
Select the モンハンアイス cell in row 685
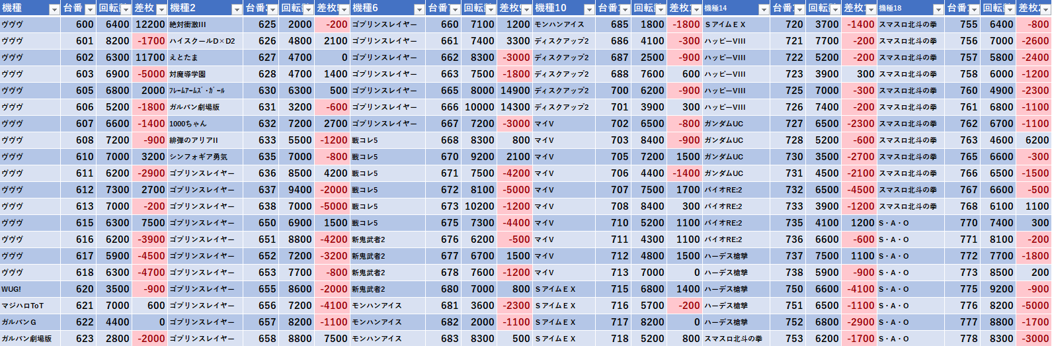[x=564, y=24]
